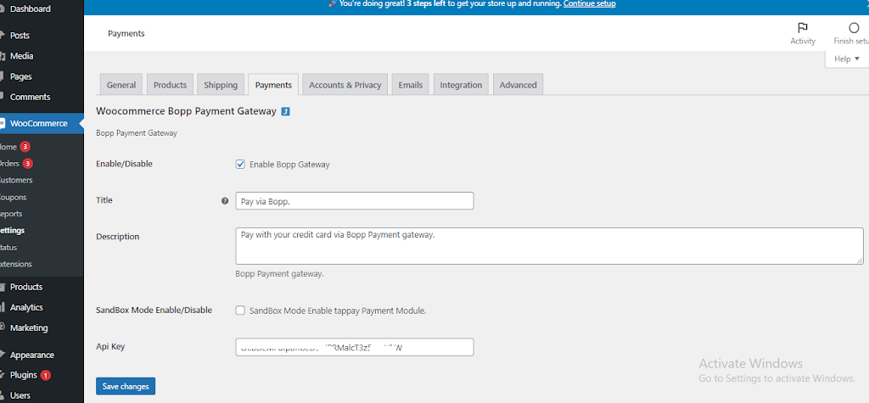Image resolution: width=869 pixels, height=403 pixels.
Task: Switch to the Emails tab
Action: [x=411, y=84]
